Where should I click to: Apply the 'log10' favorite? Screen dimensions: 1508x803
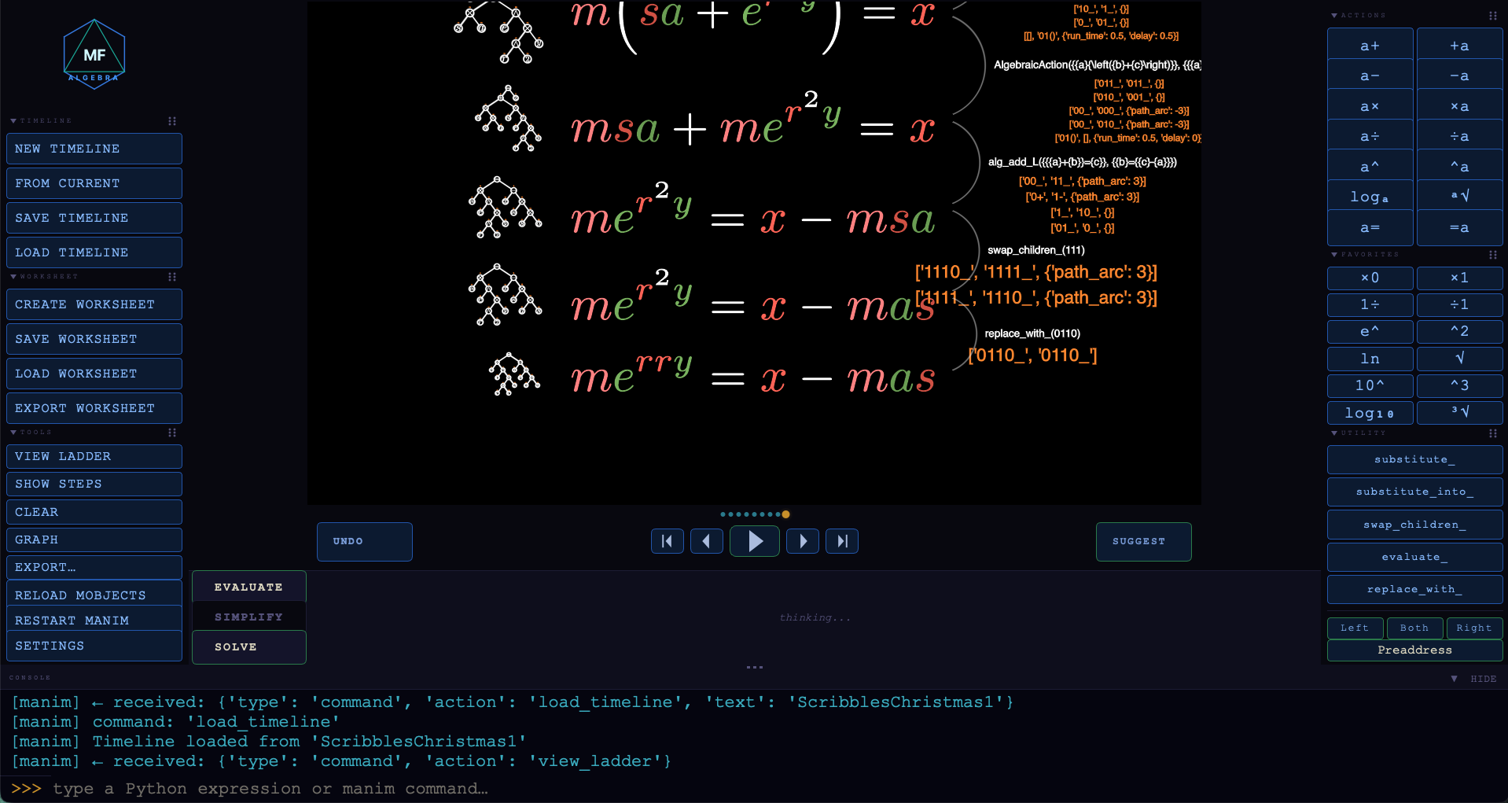tap(1370, 413)
